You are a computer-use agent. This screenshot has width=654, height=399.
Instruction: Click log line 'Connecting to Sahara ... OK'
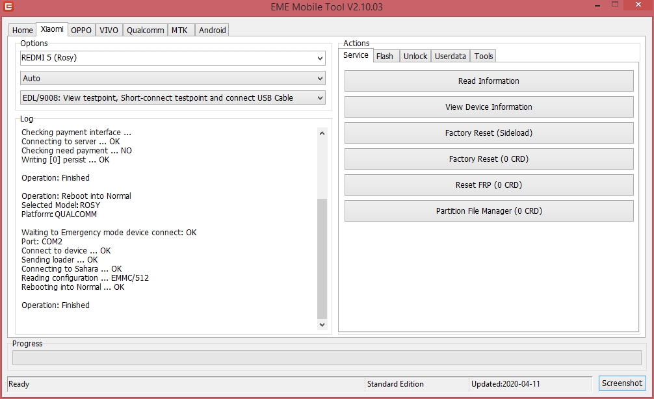(x=72, y=269)
